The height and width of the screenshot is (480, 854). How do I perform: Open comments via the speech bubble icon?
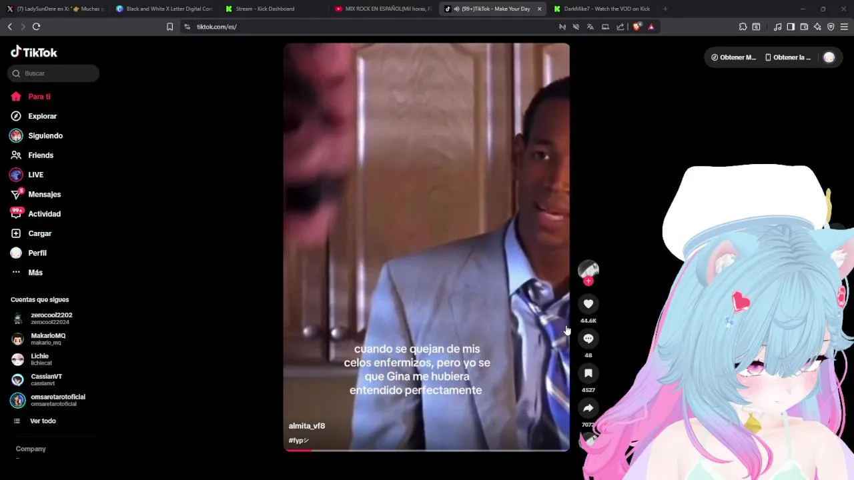(588, 339)
